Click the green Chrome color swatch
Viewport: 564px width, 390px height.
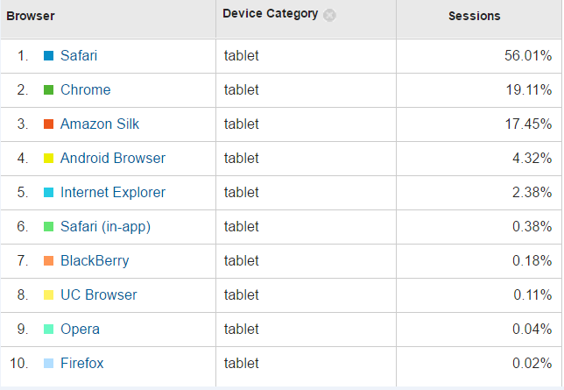click(48, 89)
